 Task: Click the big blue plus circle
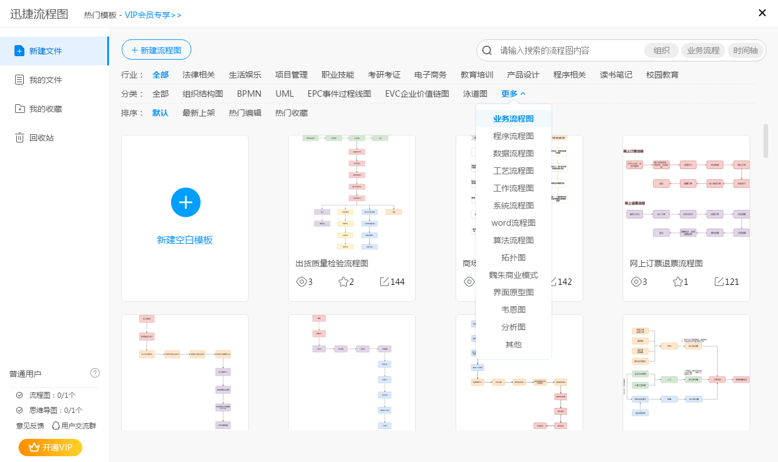pos(186,202)
